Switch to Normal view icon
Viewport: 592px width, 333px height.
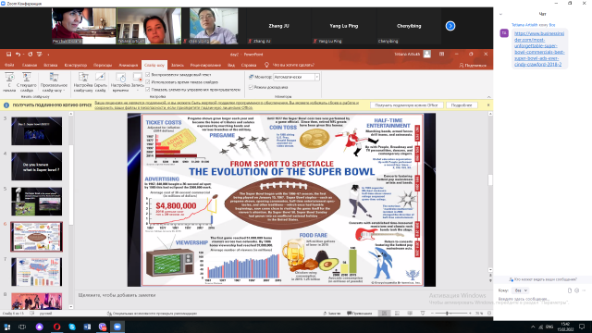click(x=385, y=314)
